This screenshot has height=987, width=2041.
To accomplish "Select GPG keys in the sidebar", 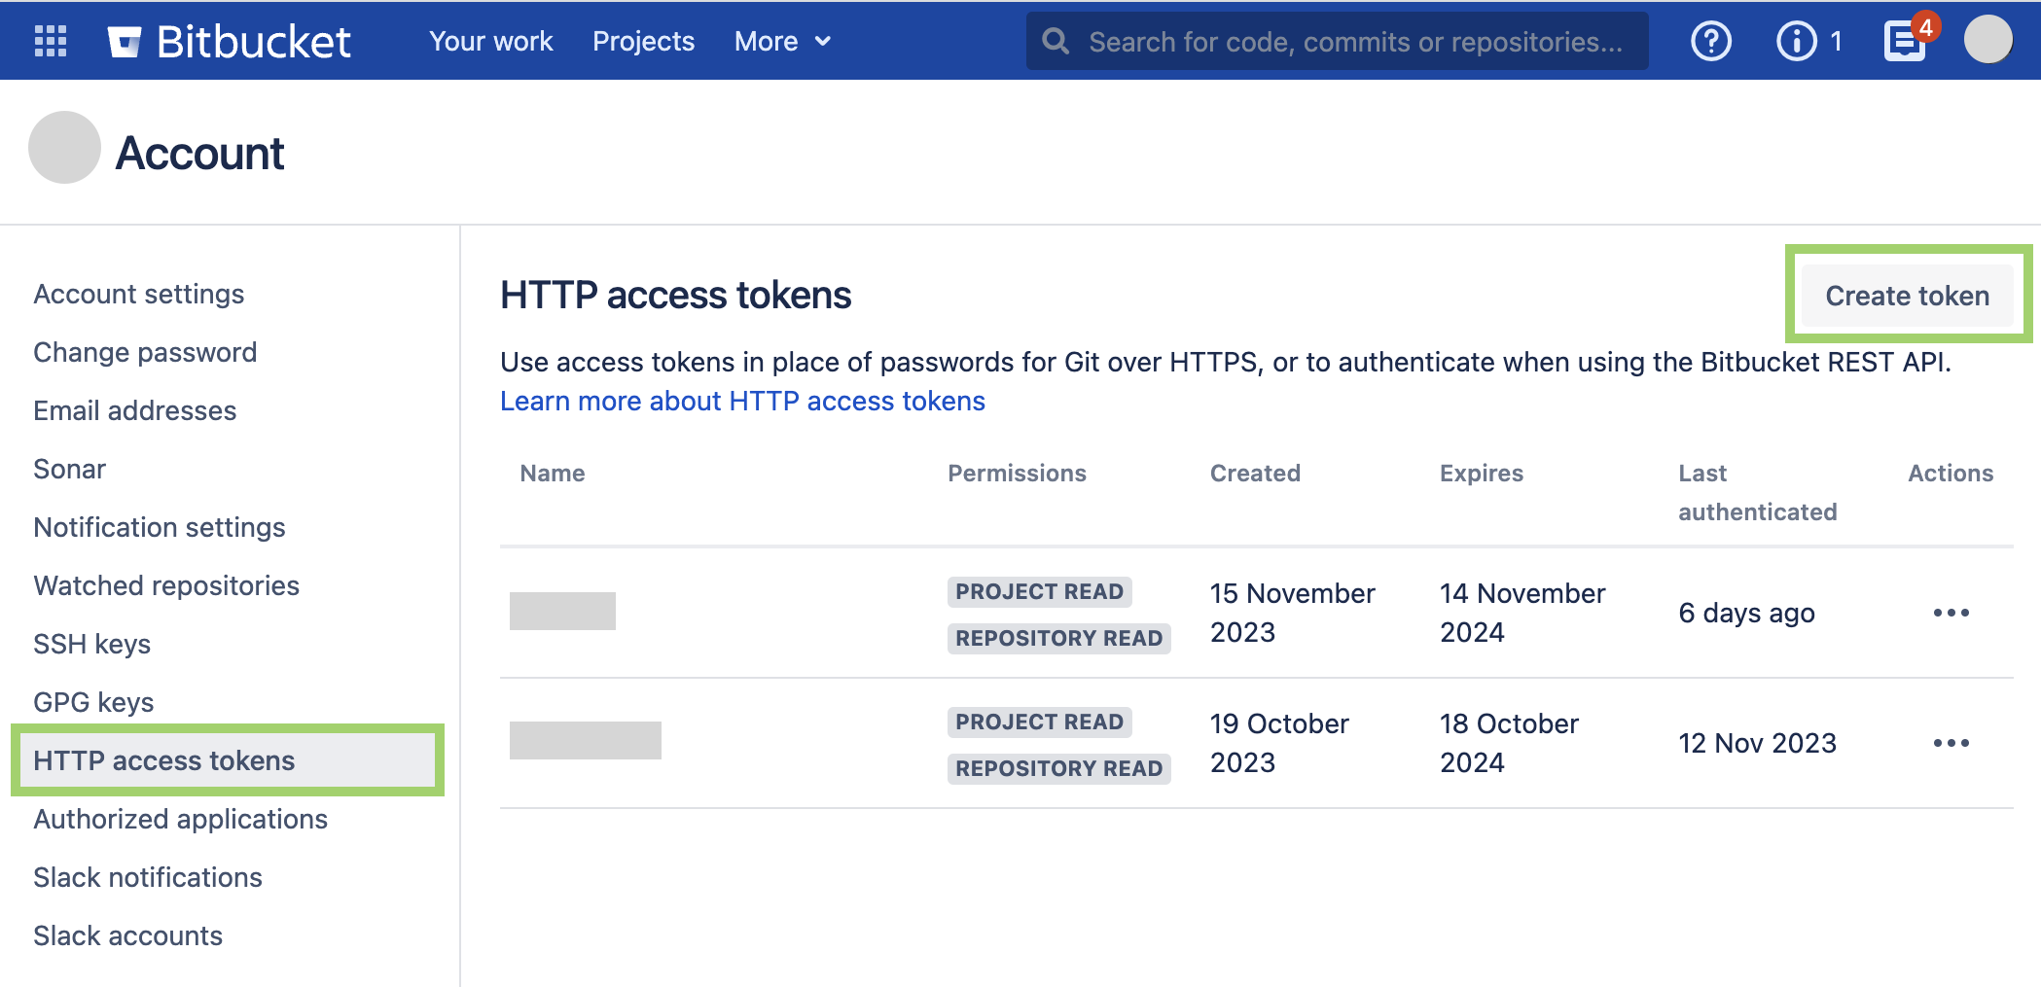I will (x=92, y=702).
